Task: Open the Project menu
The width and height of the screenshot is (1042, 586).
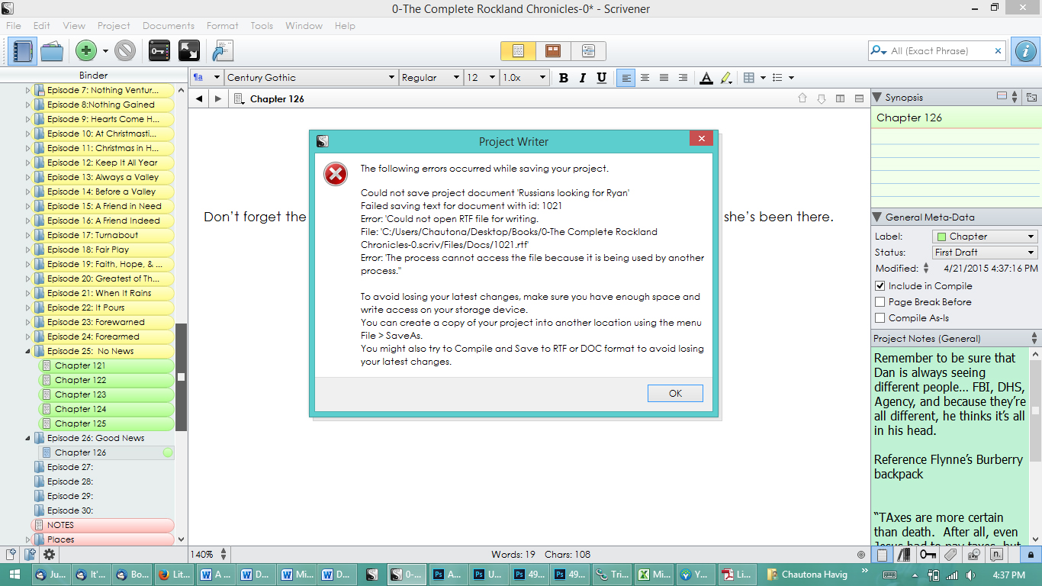Action: [114, 26]
